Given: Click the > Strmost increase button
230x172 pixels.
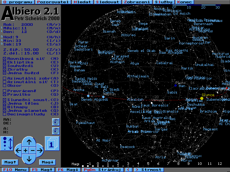Looking at the screenshot, I should click(x=149, y=170).
